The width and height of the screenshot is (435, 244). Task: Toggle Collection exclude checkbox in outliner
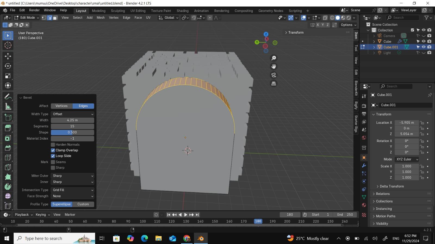click(x=412, y=30)
